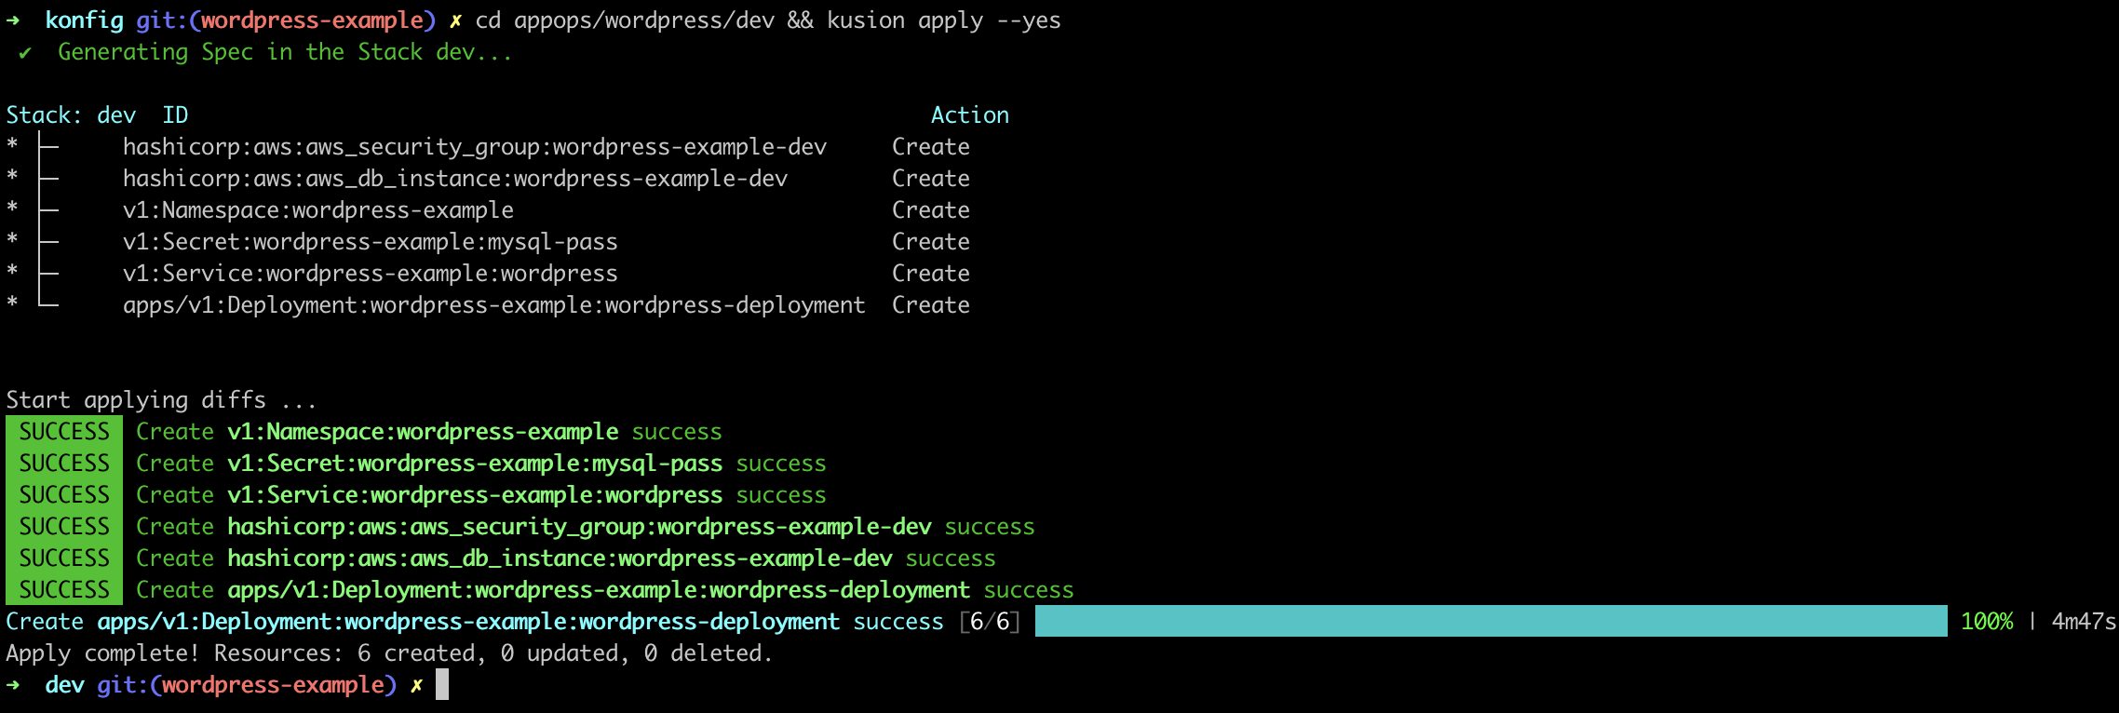This screenshot has width=2119, height=713.
Task: Click the SUCCESS badge for mysql-pass Secret
Action: coord(64,464)
